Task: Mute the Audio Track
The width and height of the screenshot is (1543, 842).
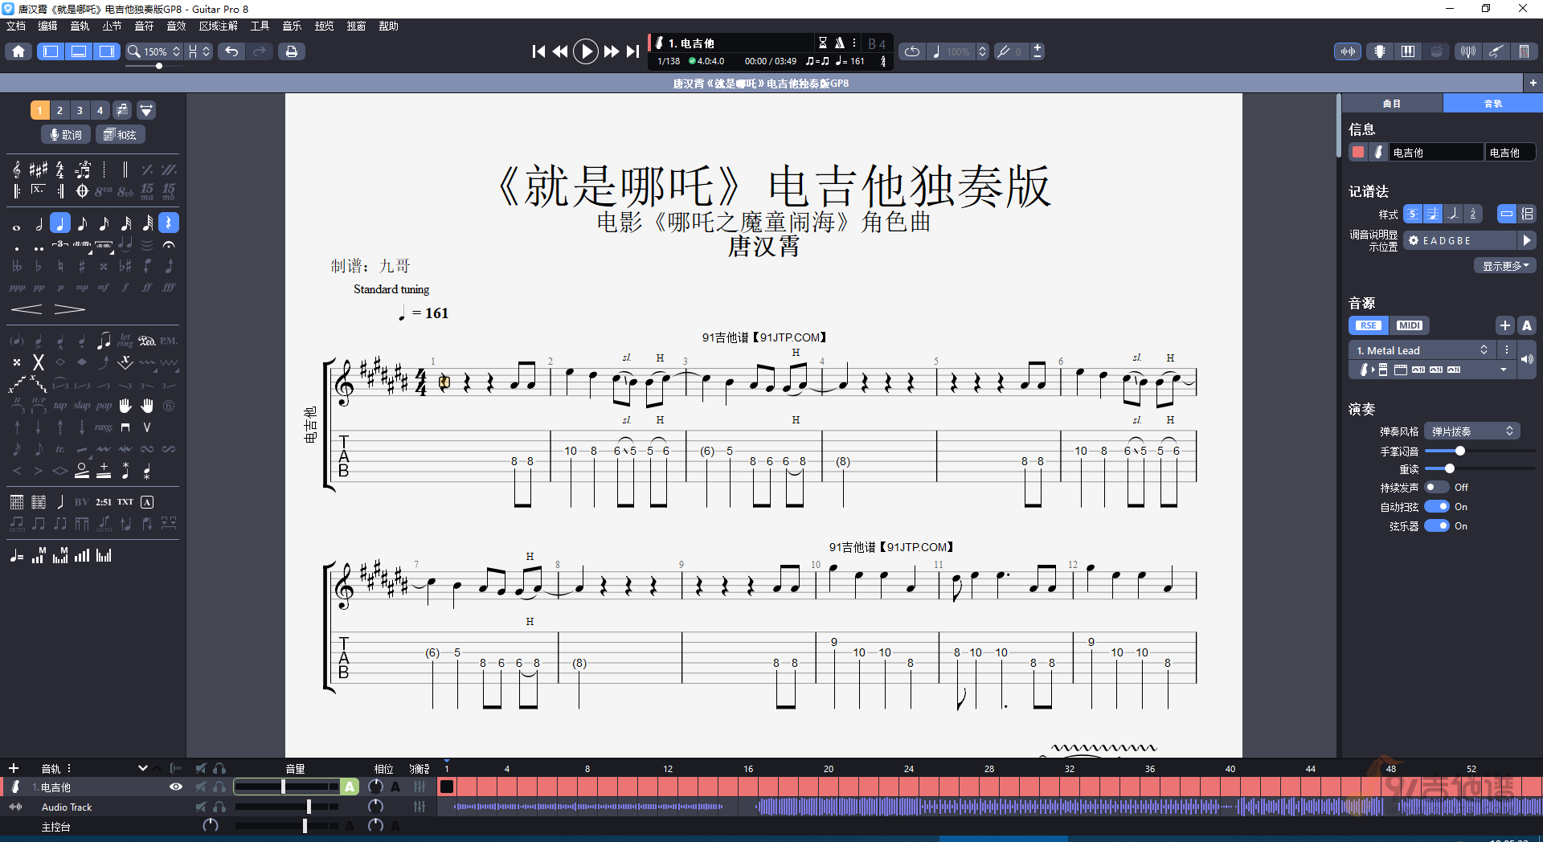Action: coord(201,807)
